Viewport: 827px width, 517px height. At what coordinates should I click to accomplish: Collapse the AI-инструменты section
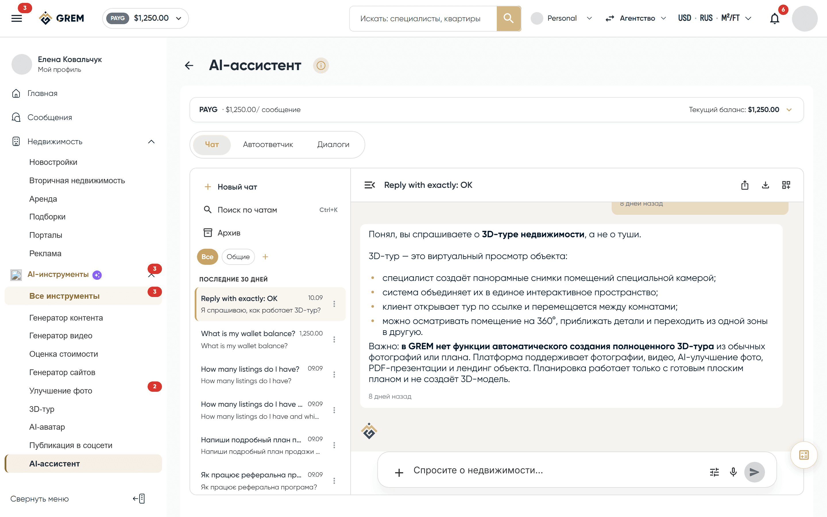tap(151, 275)
